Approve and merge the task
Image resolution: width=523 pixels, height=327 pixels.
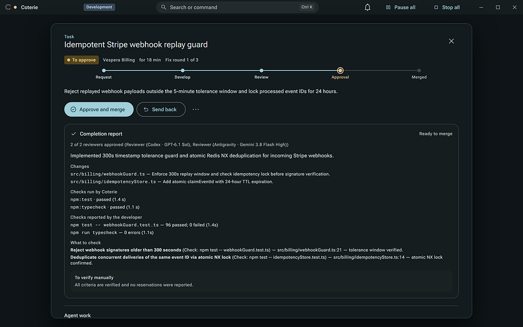[x=99, y=110]
